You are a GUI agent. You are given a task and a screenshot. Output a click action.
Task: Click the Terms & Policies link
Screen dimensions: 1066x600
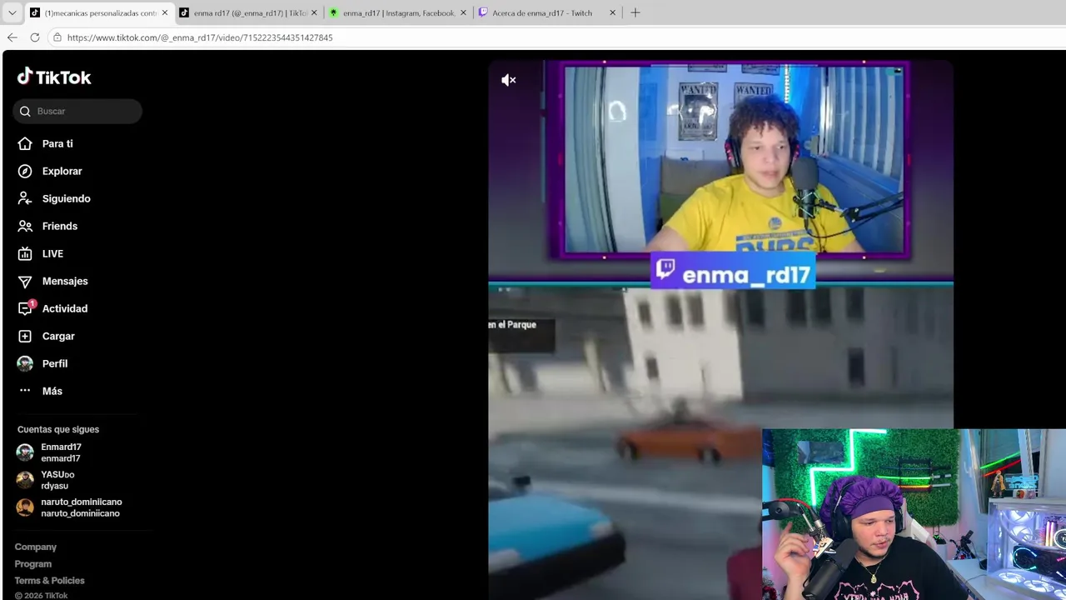(x=49, y=580)
